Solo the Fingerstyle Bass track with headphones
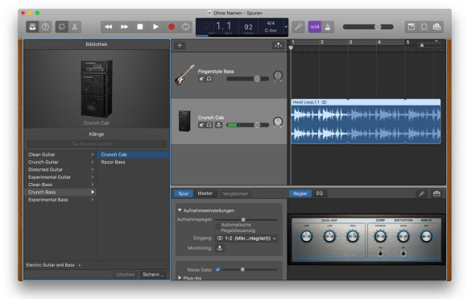 tap(209, 79)
